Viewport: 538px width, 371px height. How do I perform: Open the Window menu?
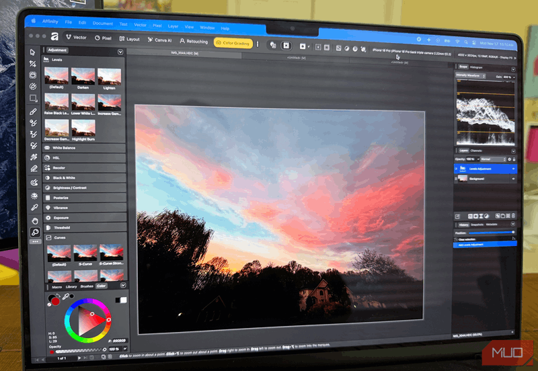coord(207,28)
